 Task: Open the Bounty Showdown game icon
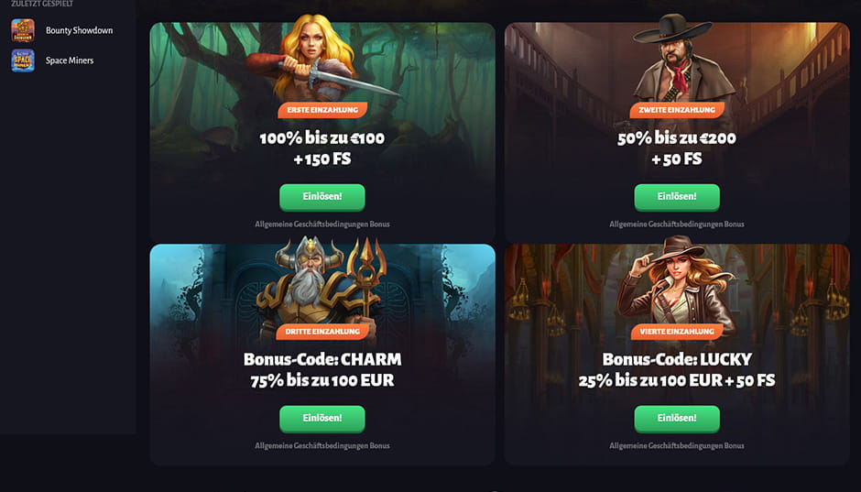pyautogui.click(x=23, y=30)
